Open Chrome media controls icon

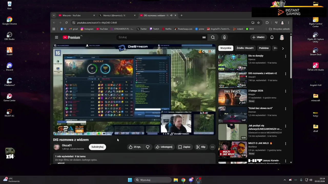pyautogui.click(x=276, y=22)
